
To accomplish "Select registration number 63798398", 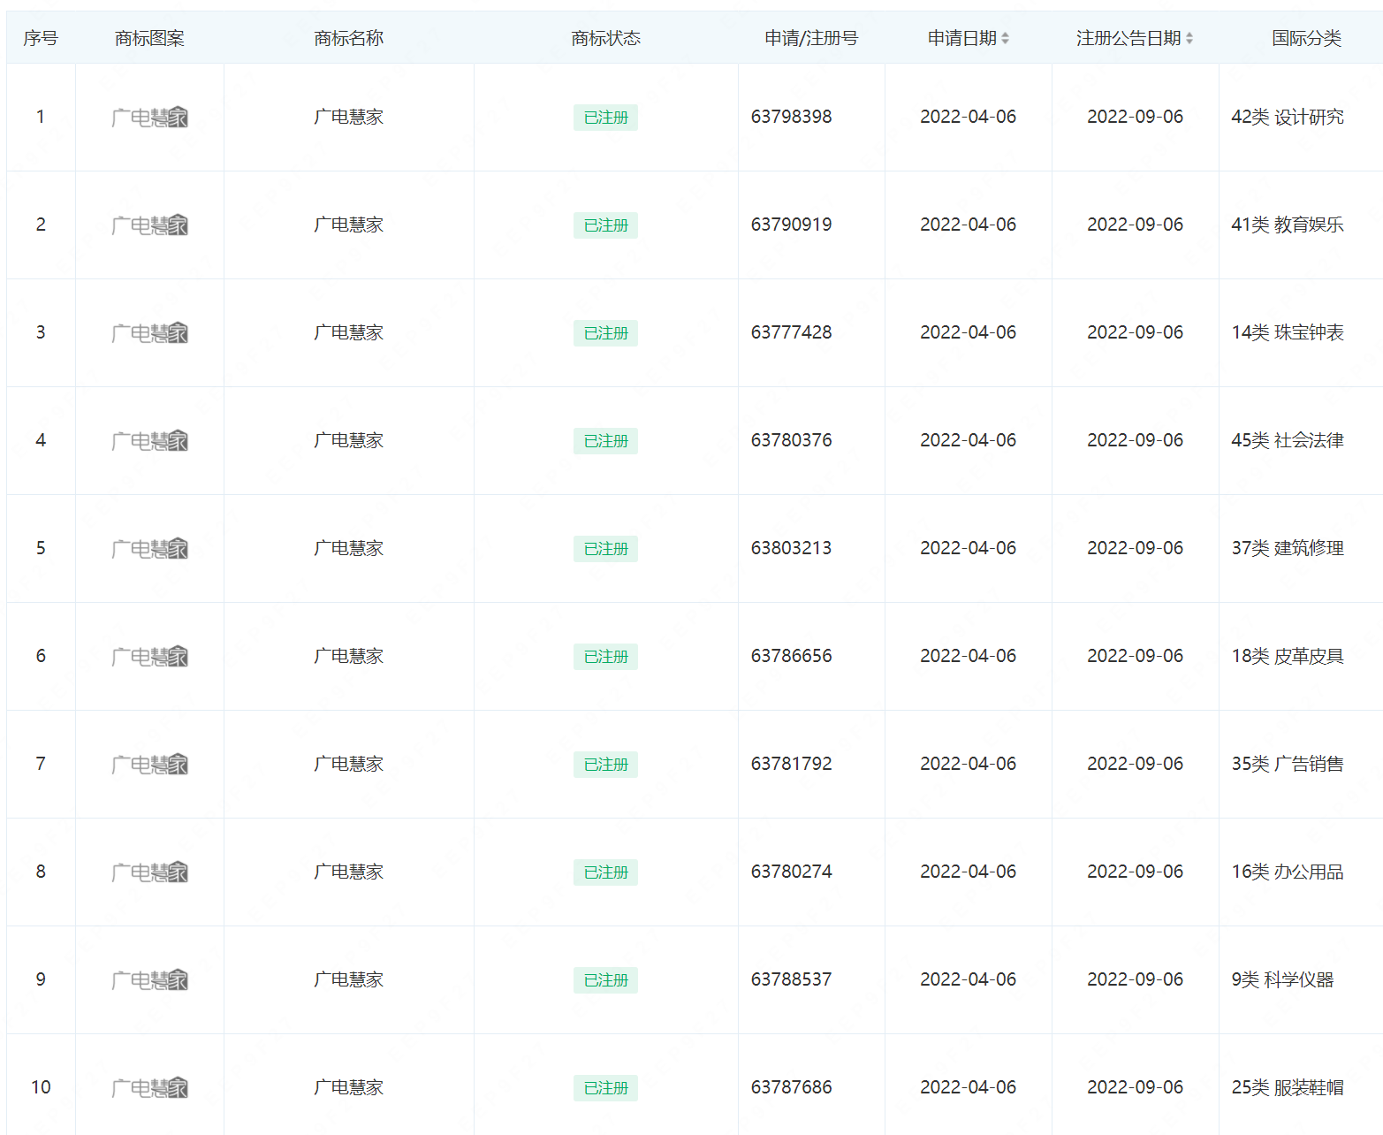I will 791,117.
